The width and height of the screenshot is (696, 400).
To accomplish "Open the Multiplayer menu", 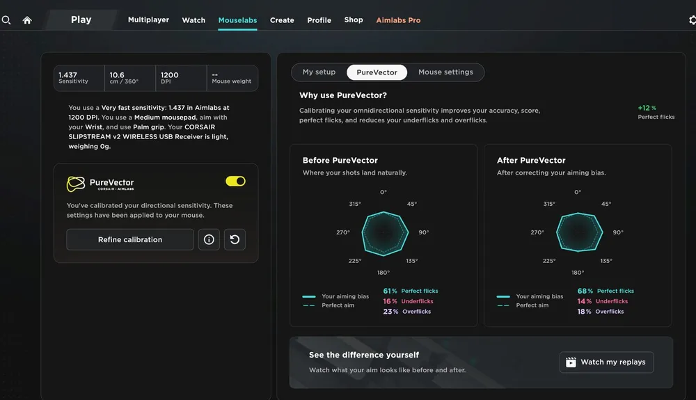I will pos(148,20).
